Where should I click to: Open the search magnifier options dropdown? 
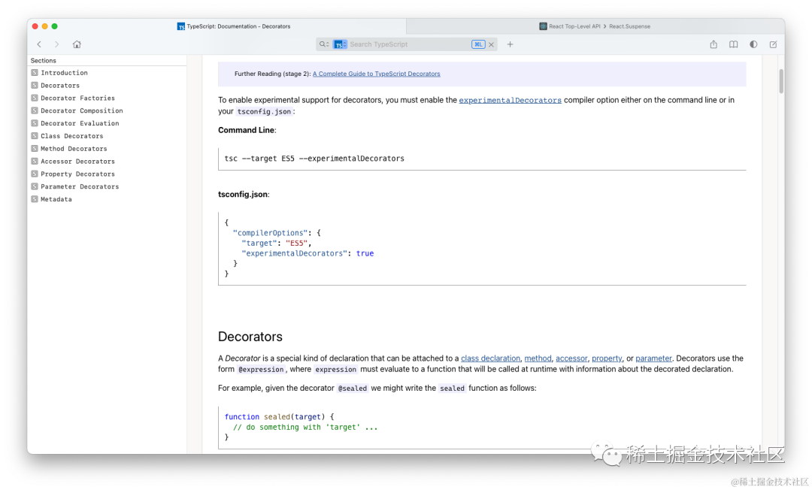(x=324, y=44)
